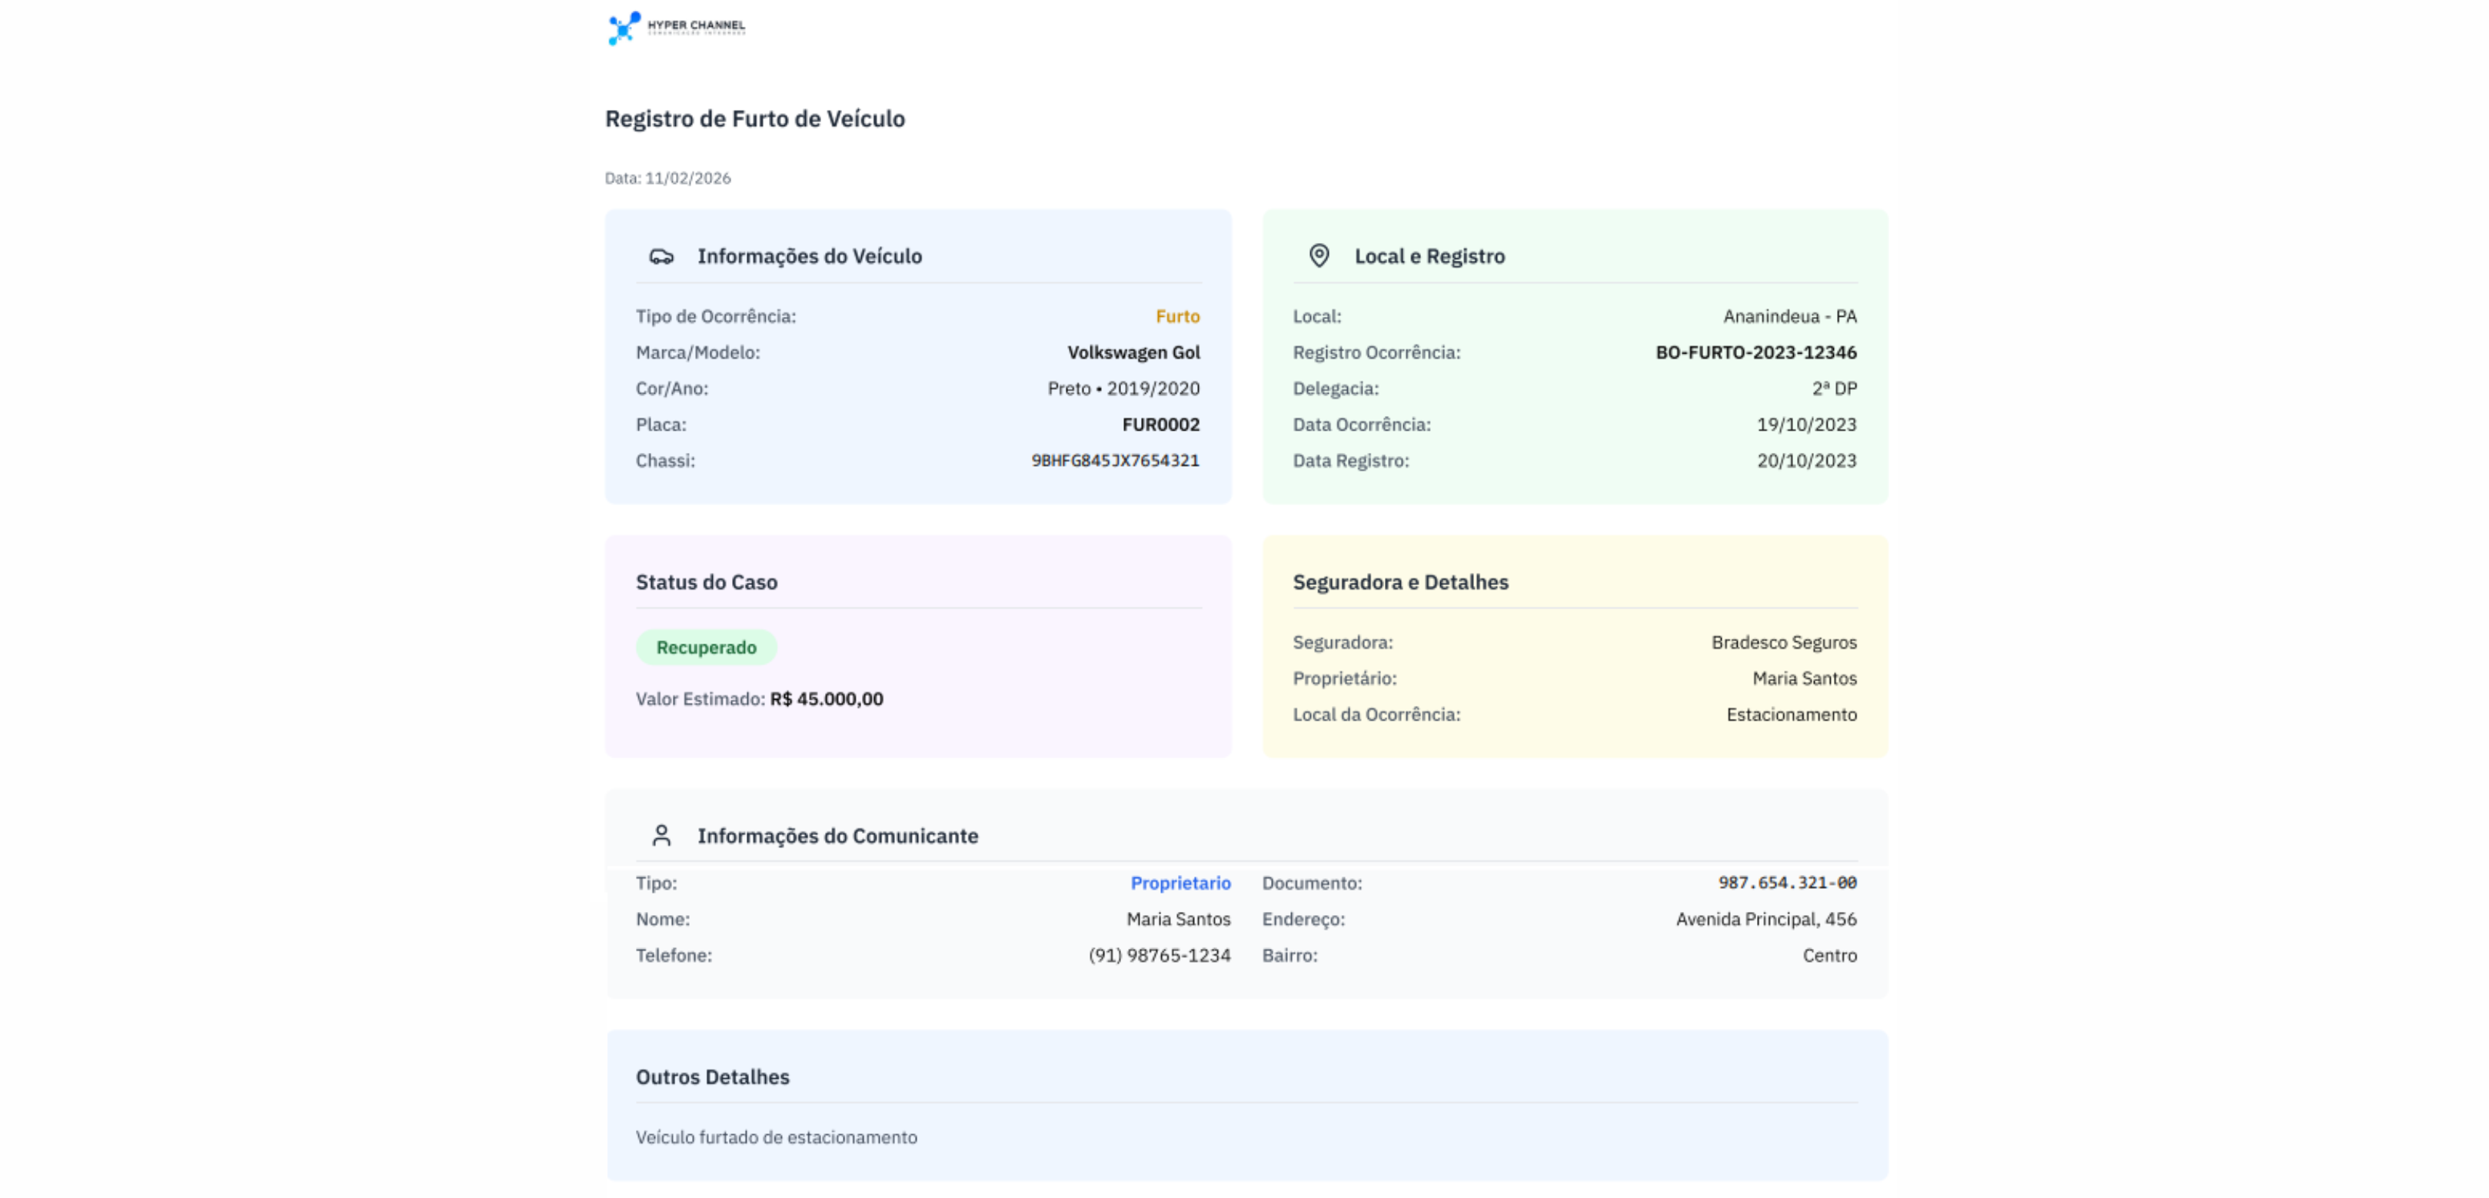The width and height of the screenshot is (2489, 1198).
Task: Click the insurer Bradesco Seguros
Action: tap(1784, 643)
